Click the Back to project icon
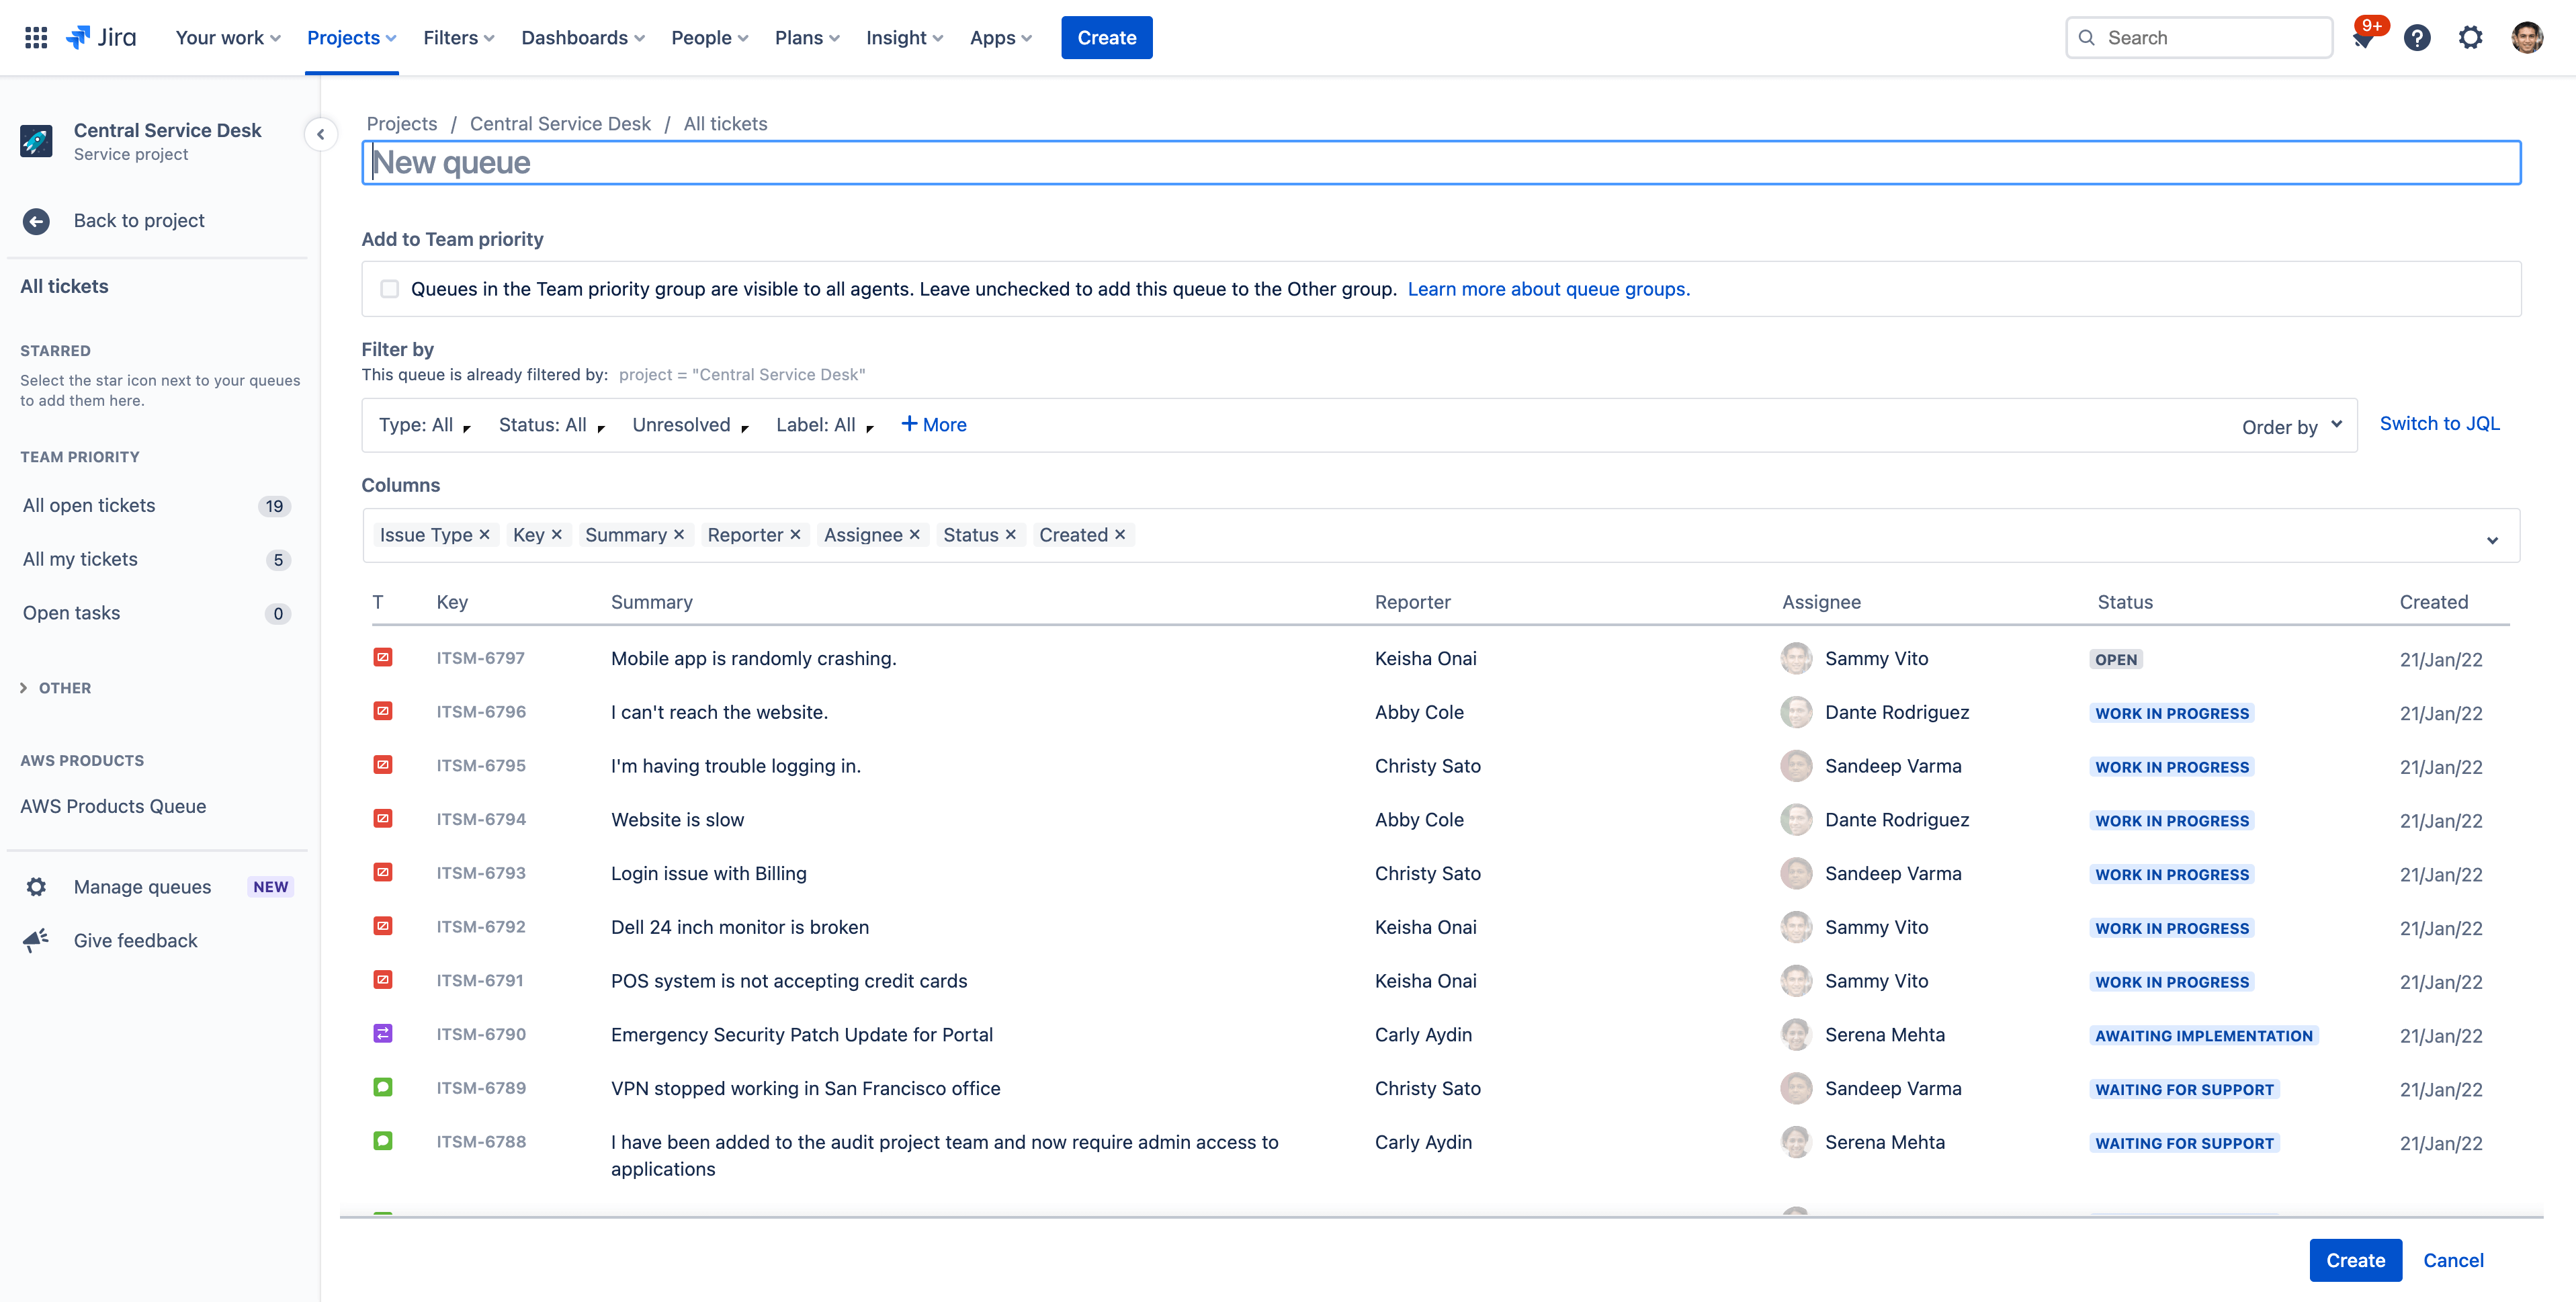Screen dimensions: 2576x1302 pos(36,219)
